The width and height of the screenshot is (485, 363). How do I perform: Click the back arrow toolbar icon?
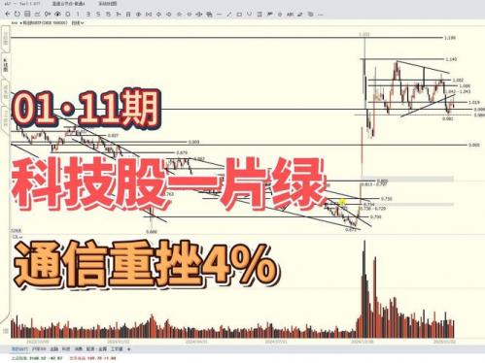click(7, 14)
